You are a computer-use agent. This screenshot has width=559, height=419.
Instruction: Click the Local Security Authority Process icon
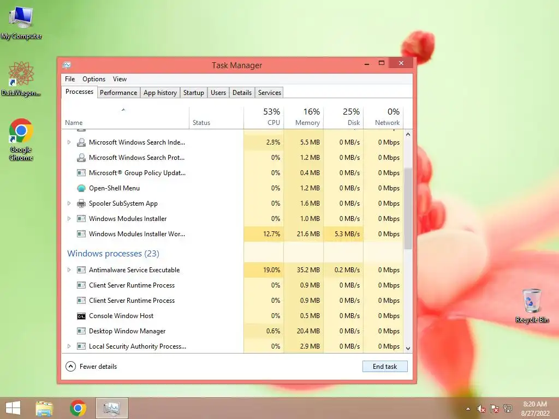(x=81, y=346)
